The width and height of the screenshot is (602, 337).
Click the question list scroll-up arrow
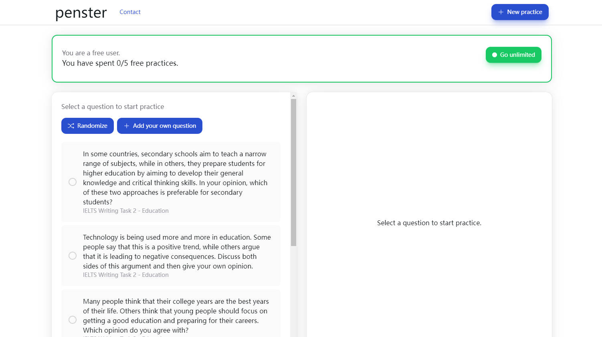point(293,96)
